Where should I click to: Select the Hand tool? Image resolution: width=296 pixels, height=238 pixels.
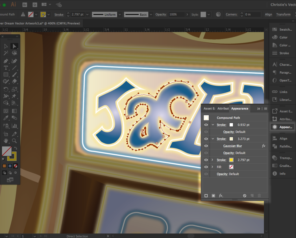6,141
